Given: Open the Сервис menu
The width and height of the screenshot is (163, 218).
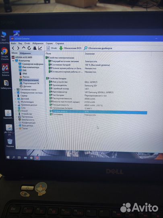Looking at the screenshot, I should pyautogui.click(x=50, y=43).
